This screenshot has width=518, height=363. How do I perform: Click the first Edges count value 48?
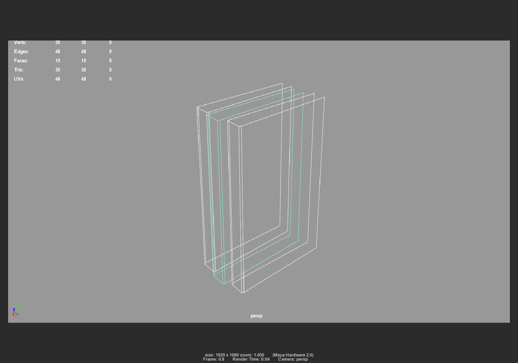coord(58,51)
